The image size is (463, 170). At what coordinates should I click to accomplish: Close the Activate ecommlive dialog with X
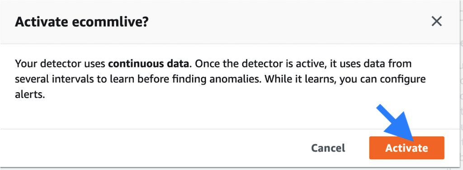(436, 22)
